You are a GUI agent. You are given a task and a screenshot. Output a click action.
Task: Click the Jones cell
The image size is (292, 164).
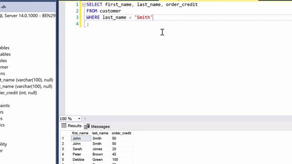pos(101,149)
